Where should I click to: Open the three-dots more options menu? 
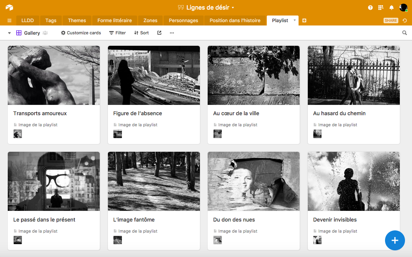tap(172, 33)
